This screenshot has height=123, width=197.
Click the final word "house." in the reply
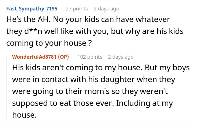point(24,115)
